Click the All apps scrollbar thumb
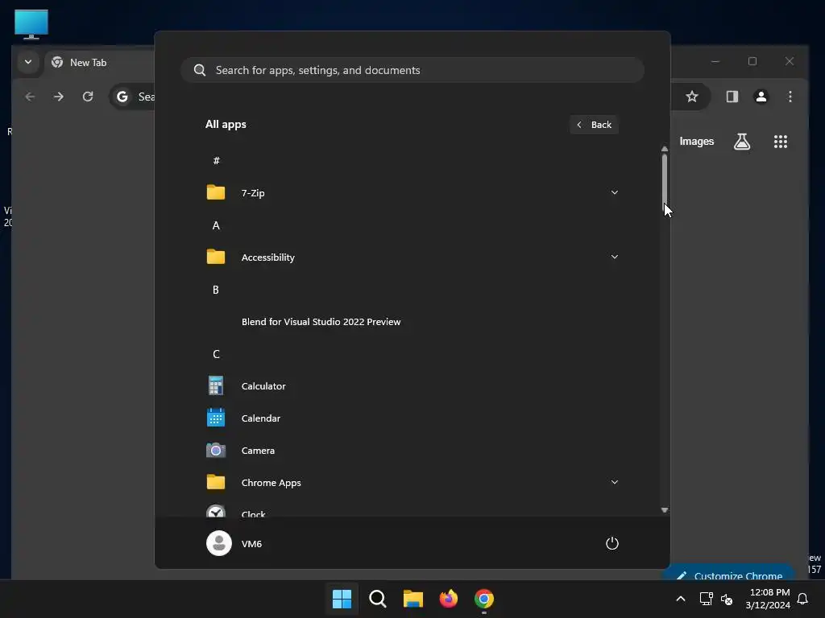The width and height of the screenshot is (825, 618). (x=665, y=183)
